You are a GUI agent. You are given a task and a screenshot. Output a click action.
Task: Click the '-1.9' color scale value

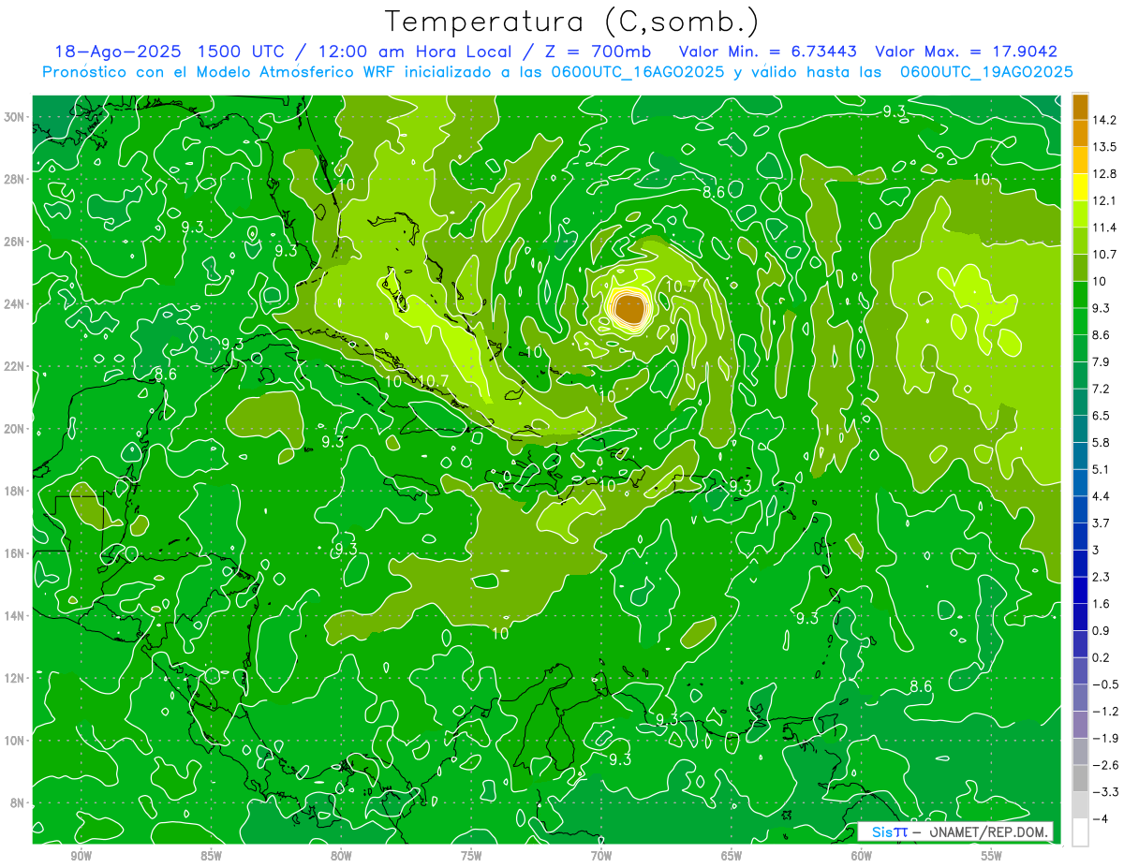(1104, 738)
